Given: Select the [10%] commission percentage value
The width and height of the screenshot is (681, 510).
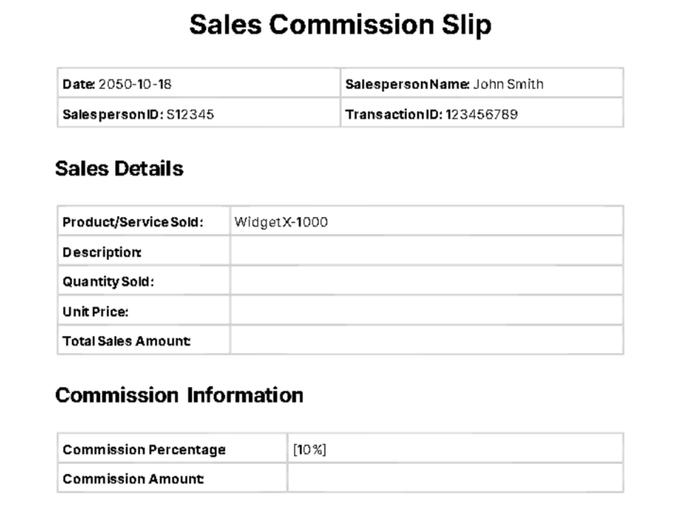Looking at the screenshot, I should [310, 450].
